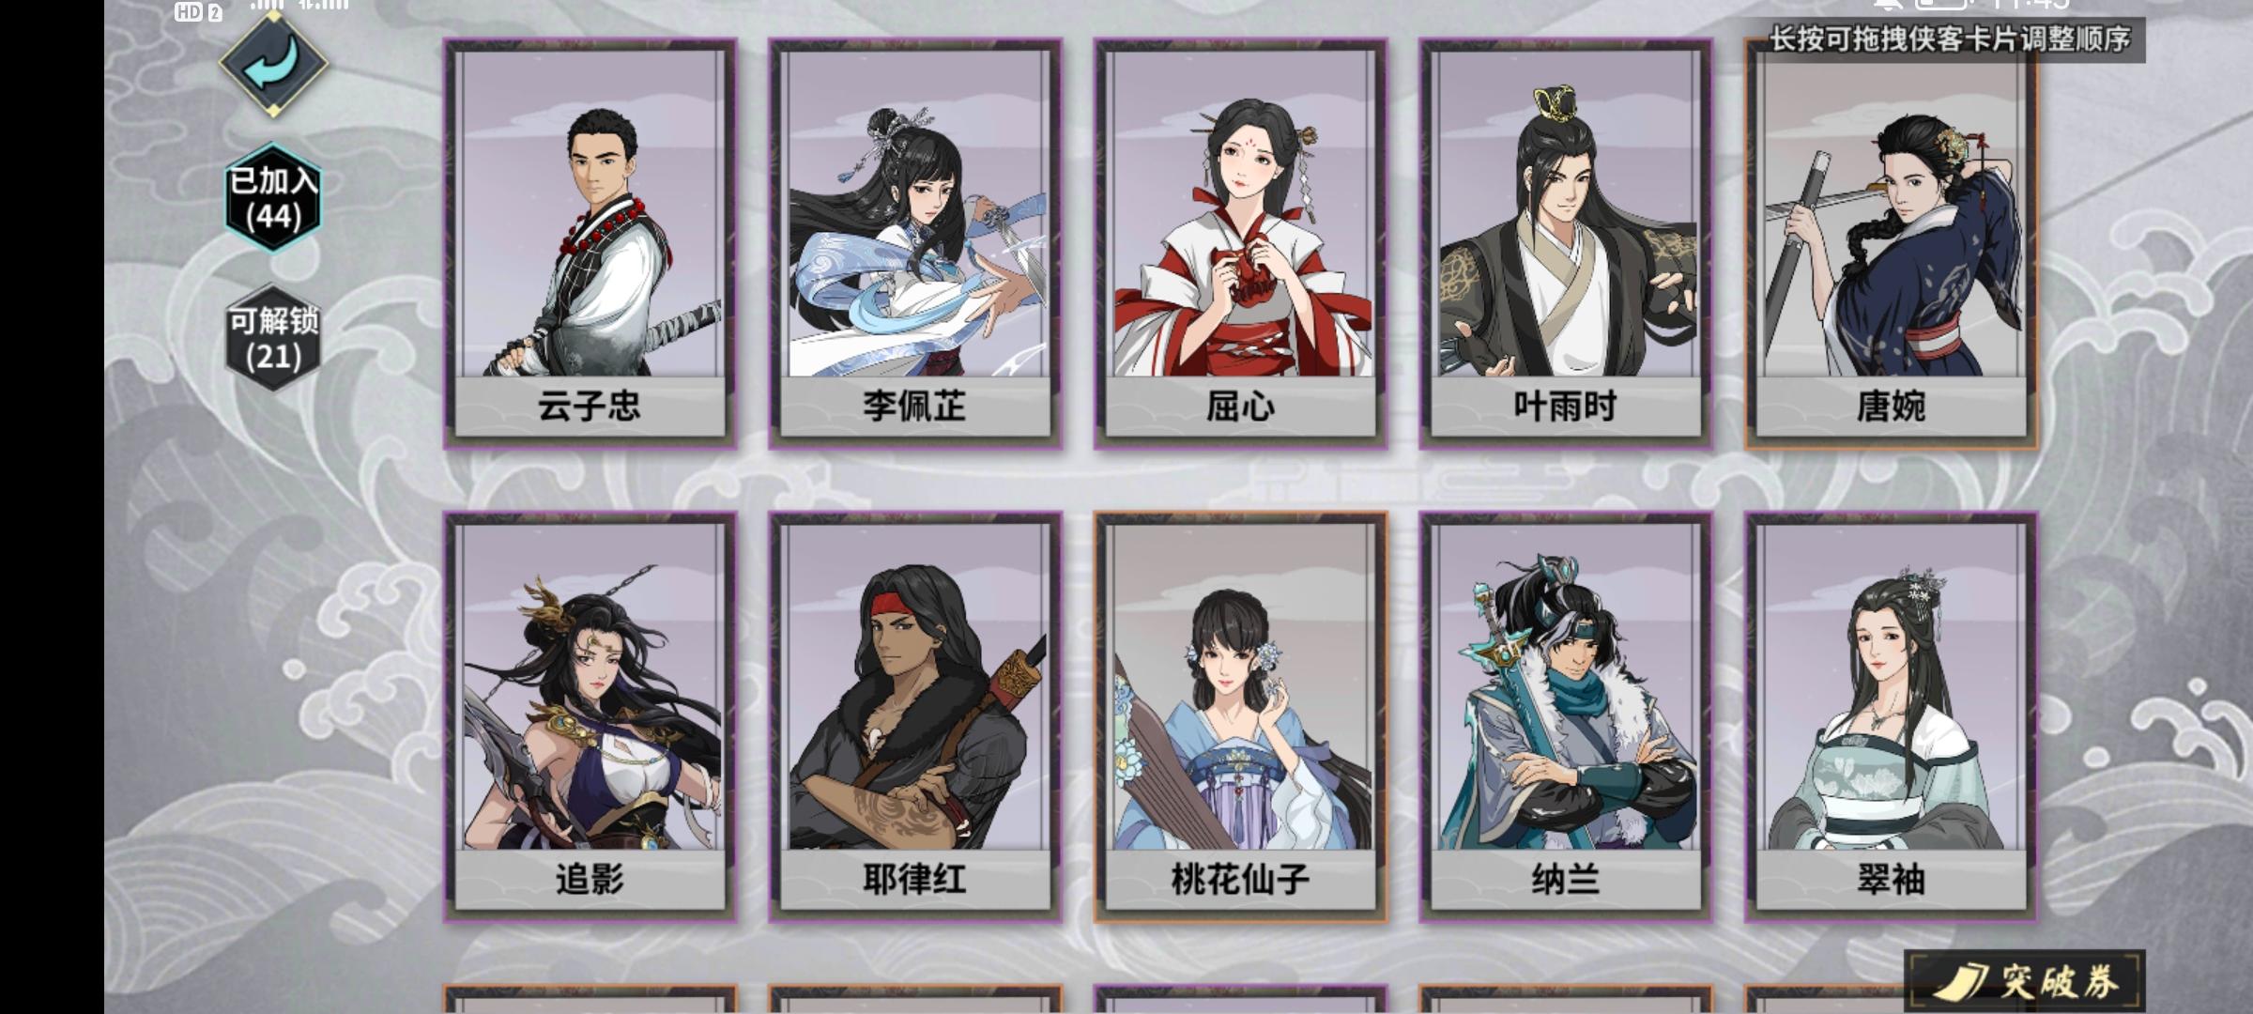Click the 唐婉 name label
The width and height of the screenshot is (2253, 1014).
click(1891, 407)
